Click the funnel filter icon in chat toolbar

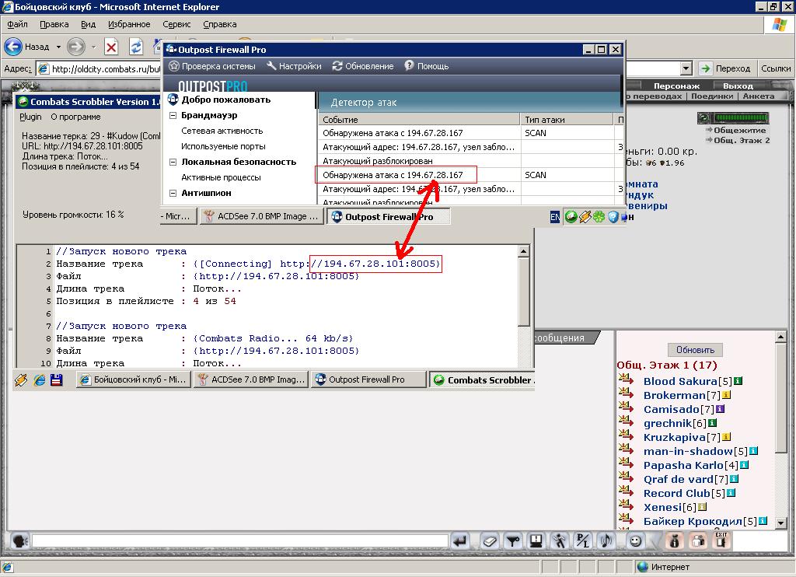coord(513,541)
